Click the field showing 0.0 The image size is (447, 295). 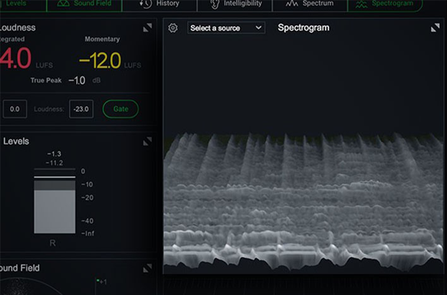tap(15, 109)
